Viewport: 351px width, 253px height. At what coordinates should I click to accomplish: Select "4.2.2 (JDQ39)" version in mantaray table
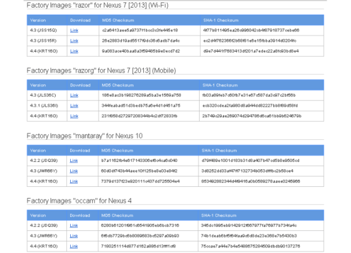(44, 161)
